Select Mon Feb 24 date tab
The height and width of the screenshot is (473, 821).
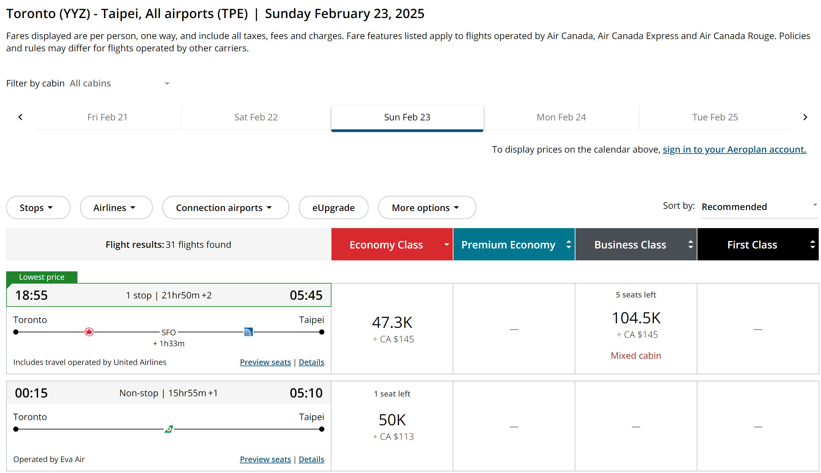click(561, 117)
